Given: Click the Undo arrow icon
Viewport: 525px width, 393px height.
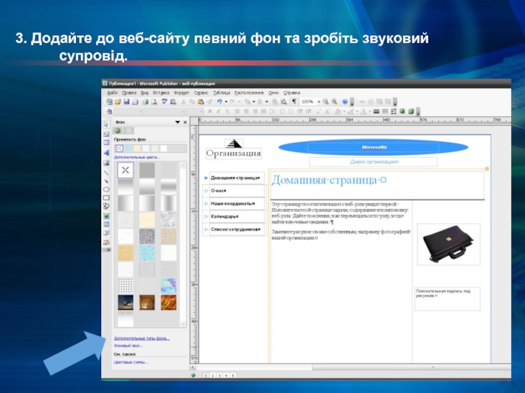Looking at the screenshot, I should (x=219, y=102).
